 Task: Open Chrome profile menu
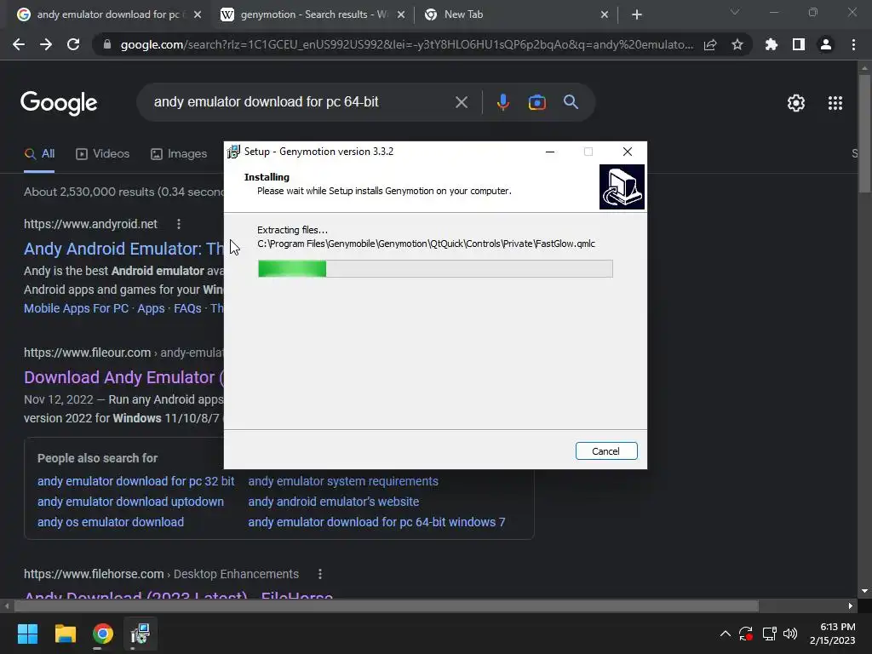[826, 44]
